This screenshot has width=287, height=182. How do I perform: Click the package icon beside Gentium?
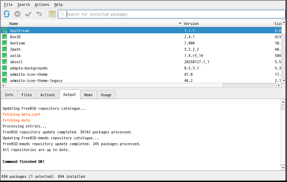coord(5,43)
